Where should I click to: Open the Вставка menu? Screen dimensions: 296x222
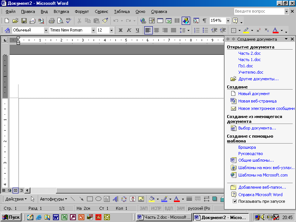pos(61,11)
